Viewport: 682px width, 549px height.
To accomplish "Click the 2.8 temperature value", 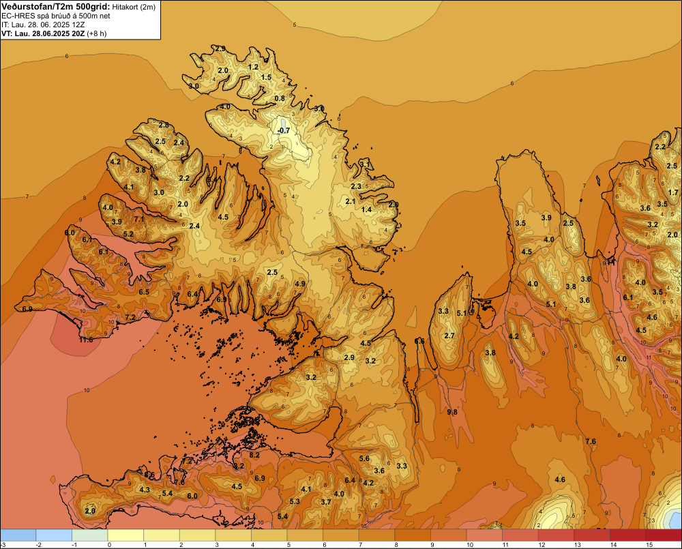I will coord(164,125).
